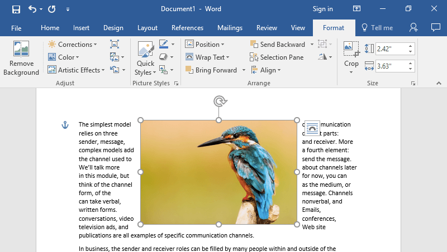Click the Sign in link
This screenshot has width=447, height=252.
(322, 9)
